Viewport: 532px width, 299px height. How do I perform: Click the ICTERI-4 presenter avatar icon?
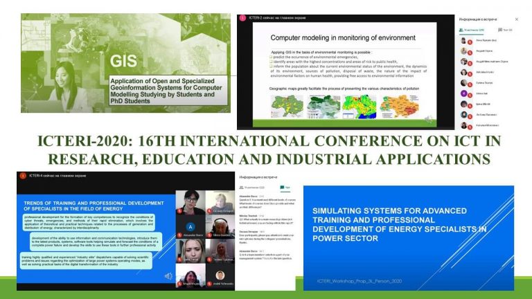pos(23,176)
